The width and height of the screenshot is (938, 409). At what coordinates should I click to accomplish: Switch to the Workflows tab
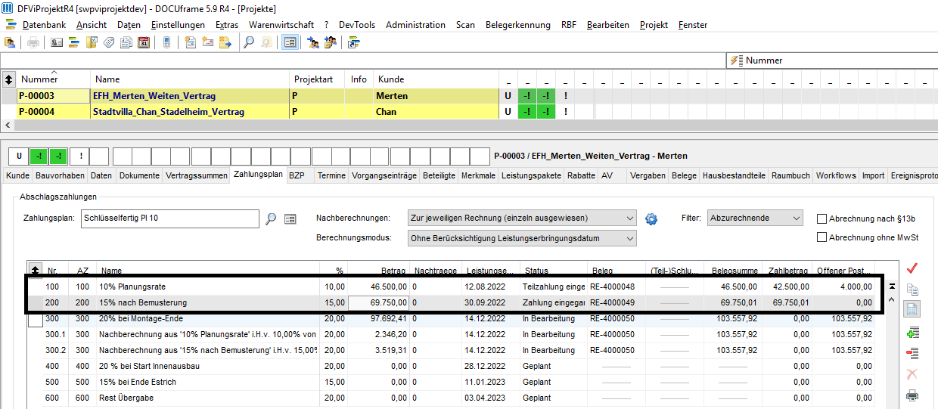click(836, 175)
